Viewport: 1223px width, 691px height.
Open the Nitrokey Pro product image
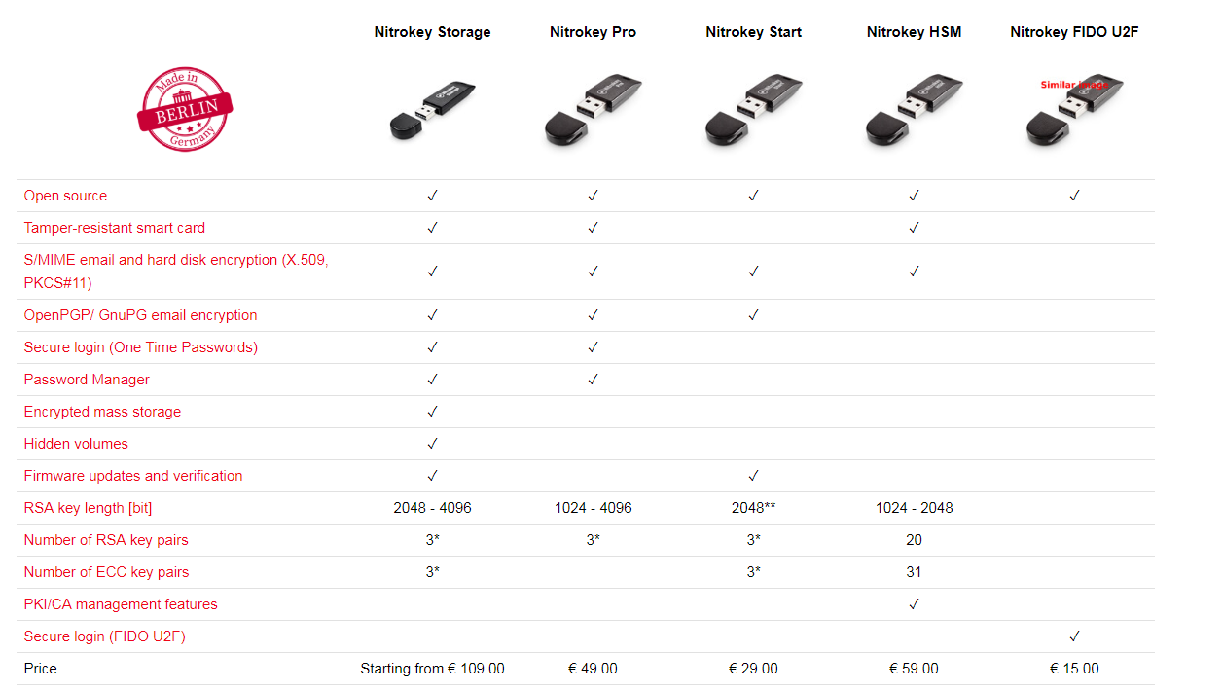(593, 111)
